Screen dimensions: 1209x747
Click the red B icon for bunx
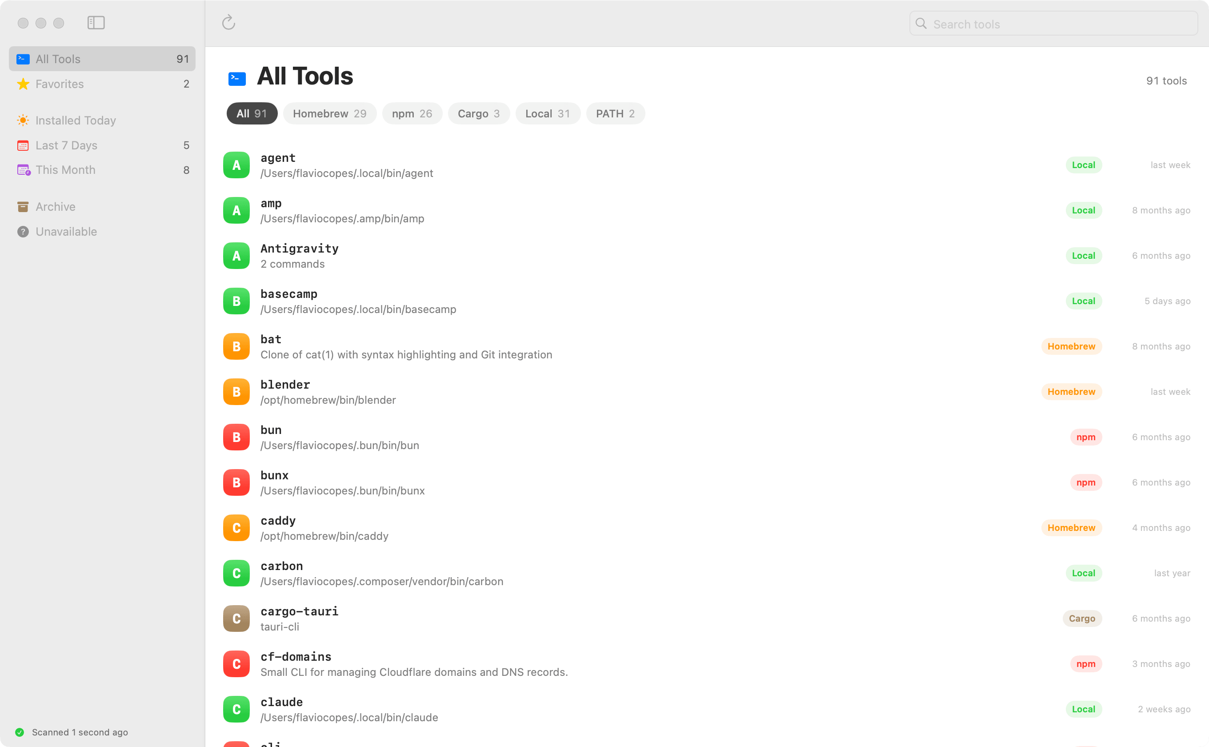pyautogui.click(x=236, y=483)
